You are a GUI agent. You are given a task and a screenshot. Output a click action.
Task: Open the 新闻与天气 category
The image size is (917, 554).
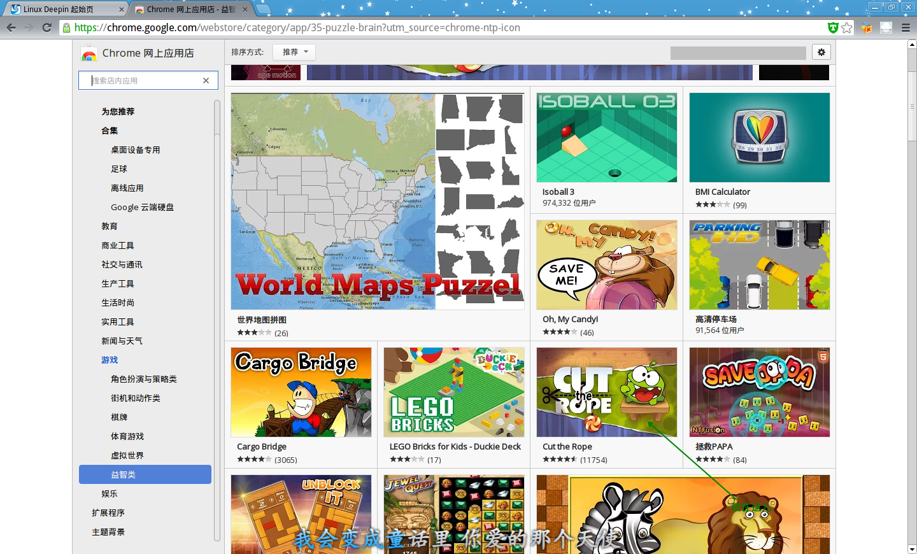tap(122, 341)
